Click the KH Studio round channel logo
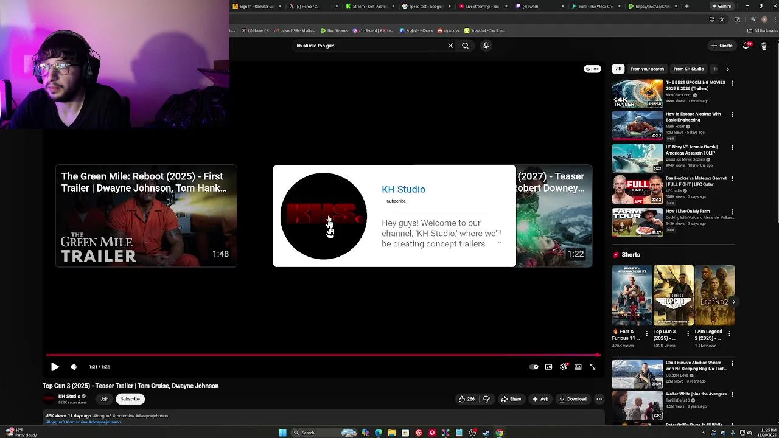The height and width of the screenshot is (438, 779). point(324,216)
